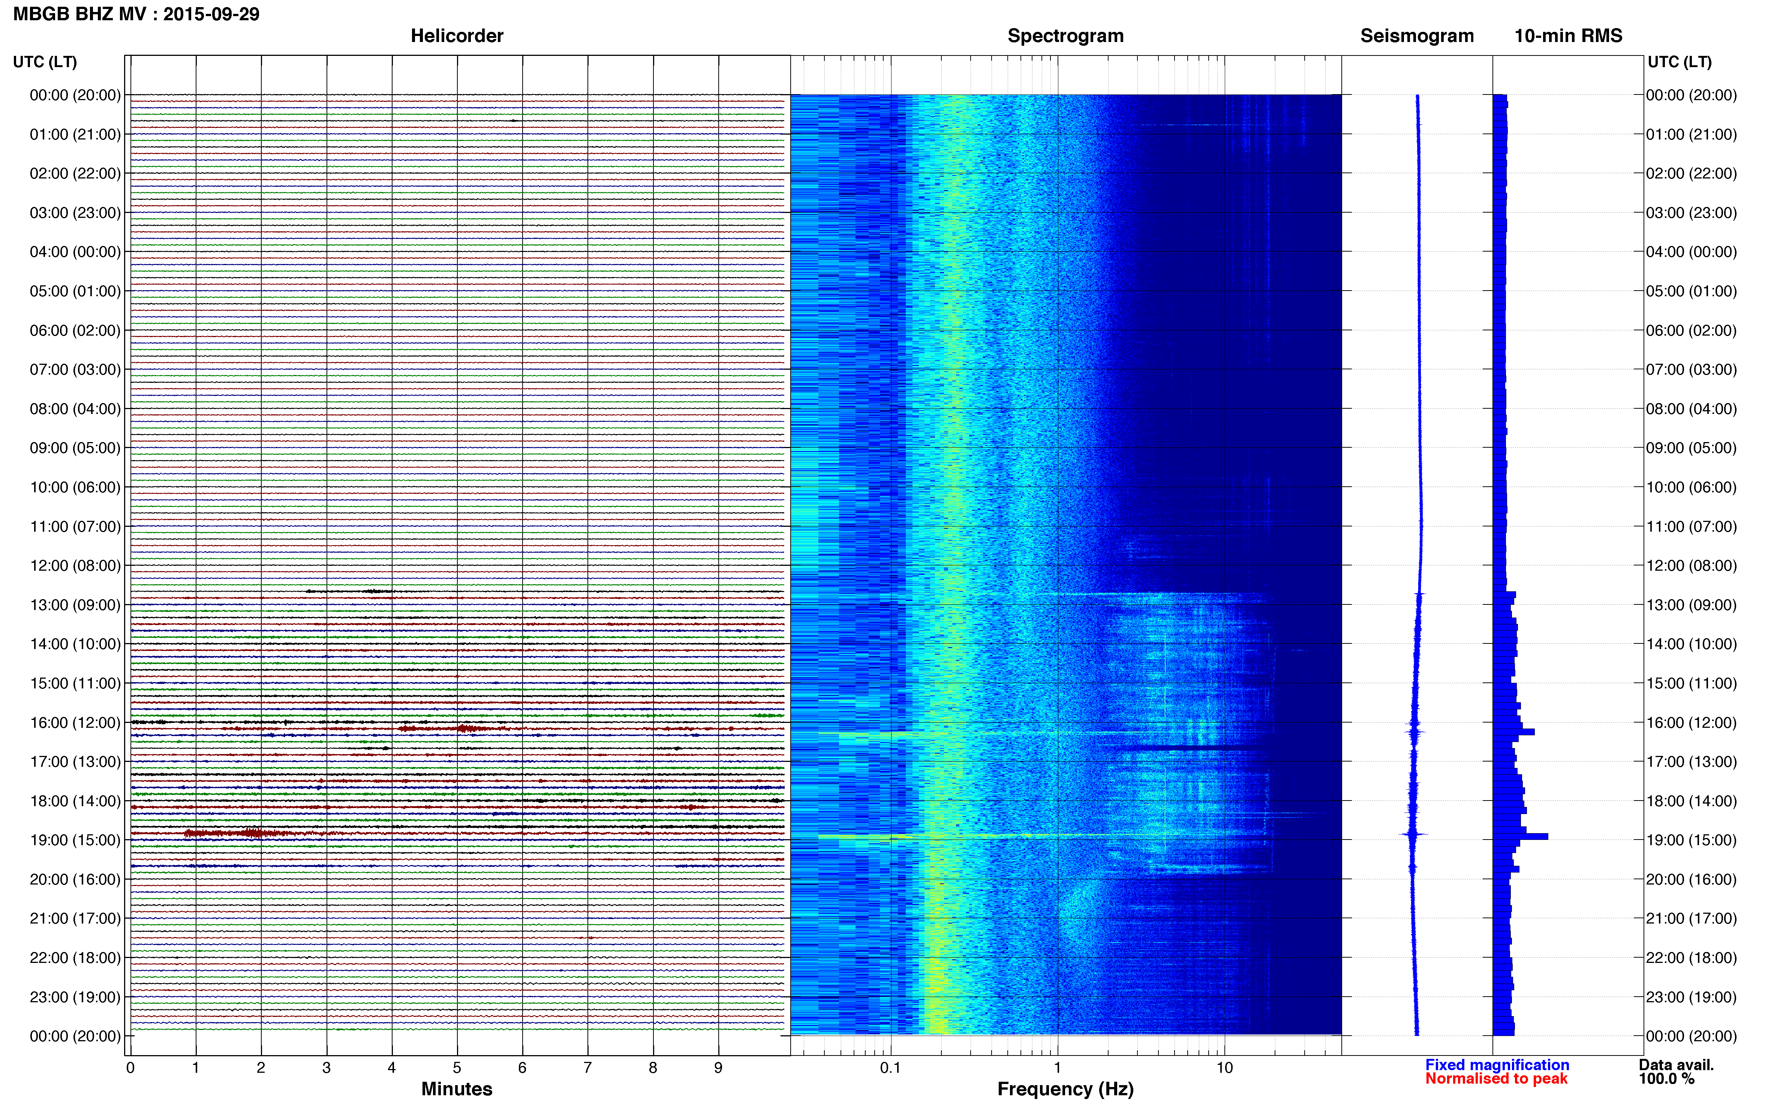
Task: Click "05:00 (01:00)" label on the Helicorder axis
Action: (x=75, y=291)
